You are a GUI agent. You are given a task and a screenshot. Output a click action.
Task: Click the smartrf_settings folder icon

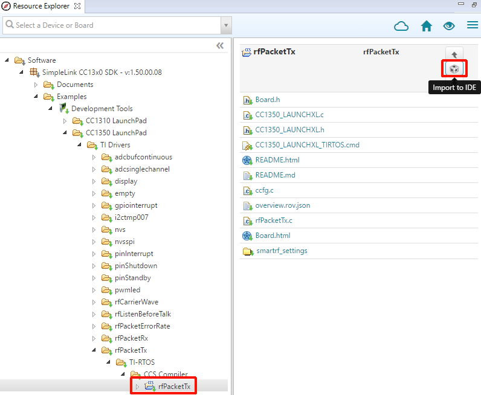(248, 251)
